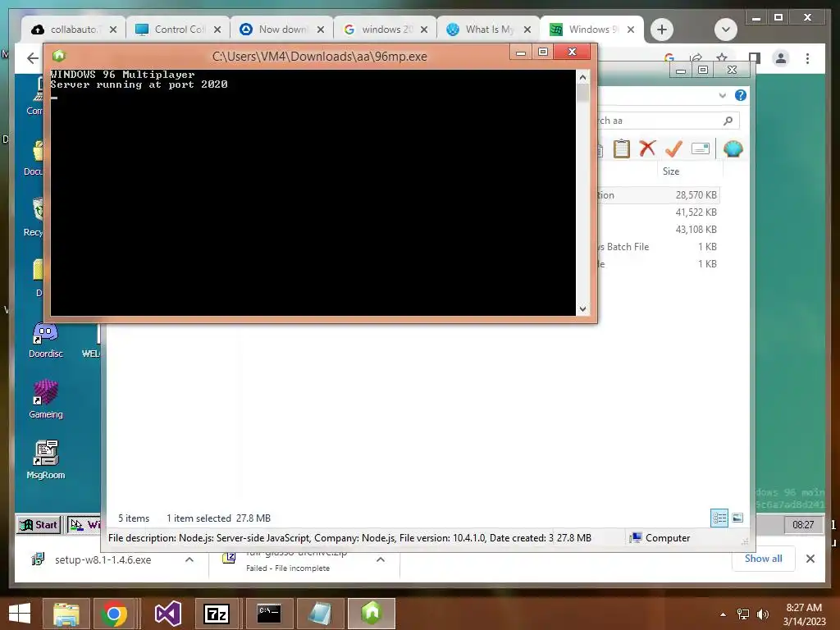Open the Chrome profile avatar
The image size is (840, 630).
pyautogui.click(x=781, y=58)
